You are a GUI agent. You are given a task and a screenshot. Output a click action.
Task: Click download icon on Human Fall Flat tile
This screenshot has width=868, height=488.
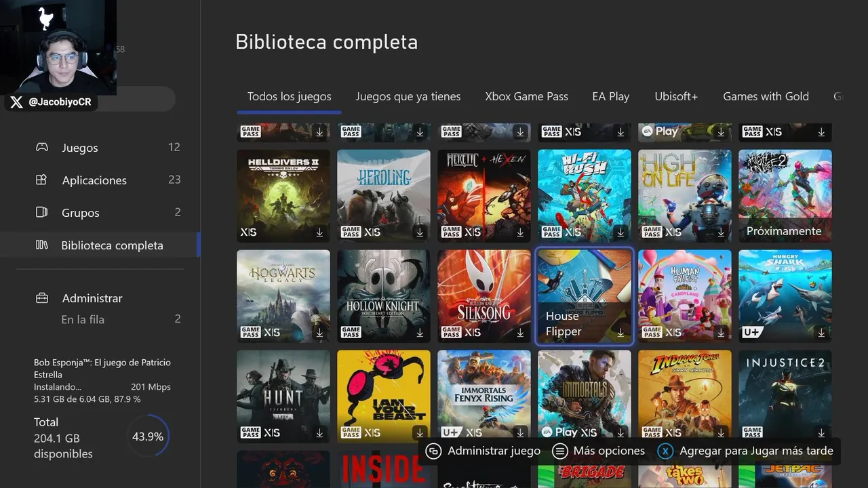721,333
